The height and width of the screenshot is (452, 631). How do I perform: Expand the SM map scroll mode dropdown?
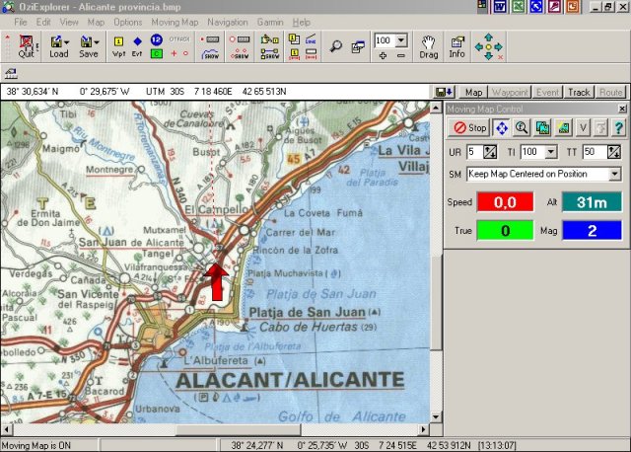point(614,174)
